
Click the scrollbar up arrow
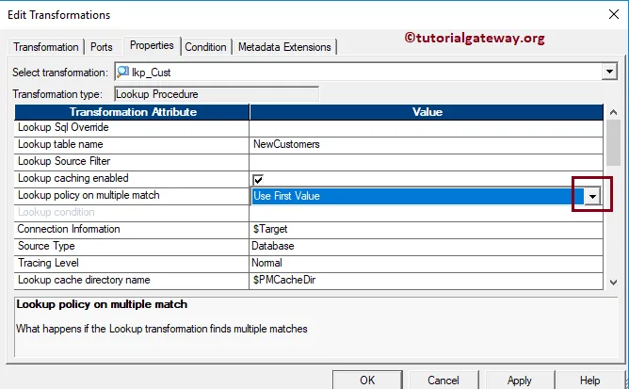613,112
